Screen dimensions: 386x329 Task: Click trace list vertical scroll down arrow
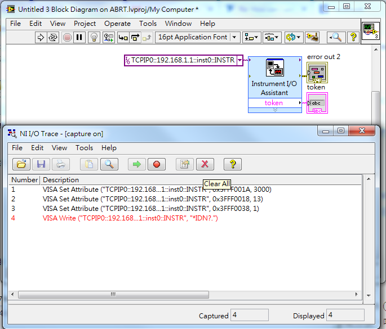pos(369,296)
